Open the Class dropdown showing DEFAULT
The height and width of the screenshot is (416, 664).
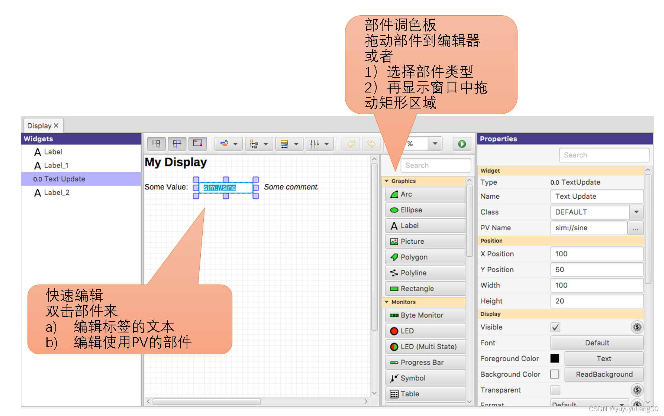[x=636, y=212]
